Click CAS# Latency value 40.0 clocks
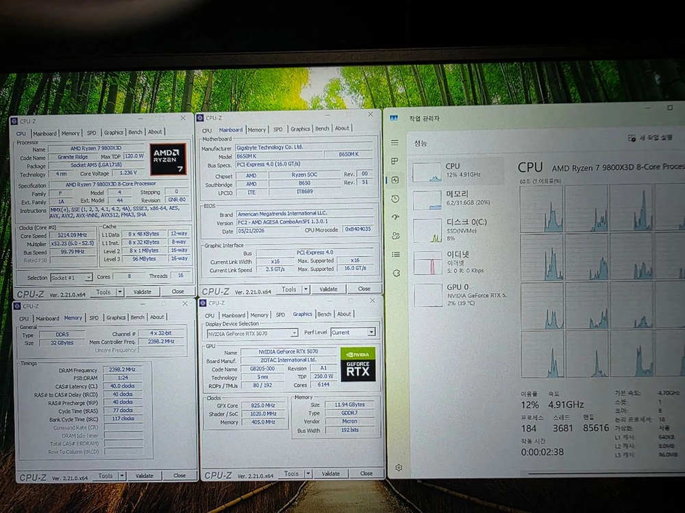This screenshot has width=685, height=513. point(123,386)
